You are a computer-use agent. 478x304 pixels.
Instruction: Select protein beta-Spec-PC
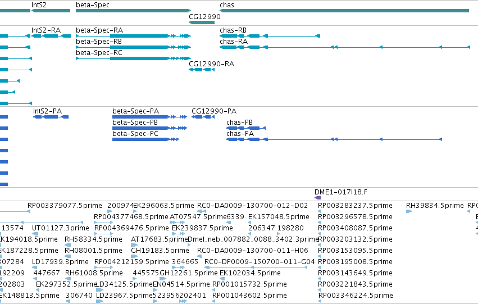(x=145, y=139)
